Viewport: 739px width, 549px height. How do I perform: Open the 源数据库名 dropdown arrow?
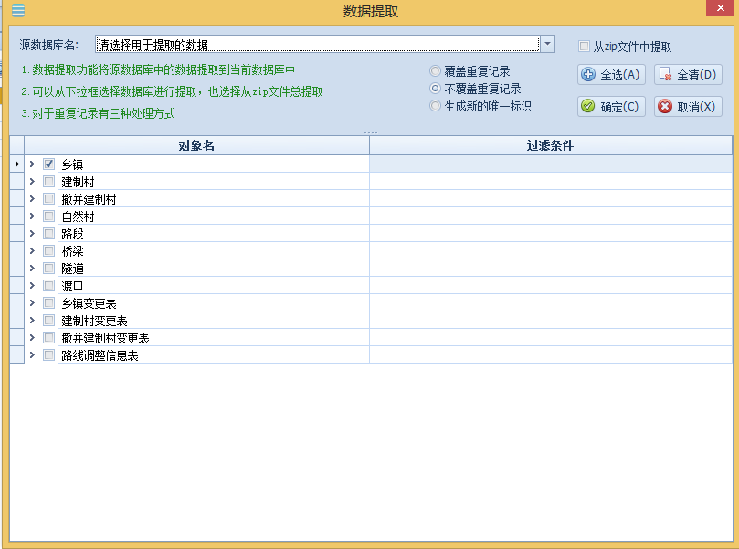click(x=547, y=44)
